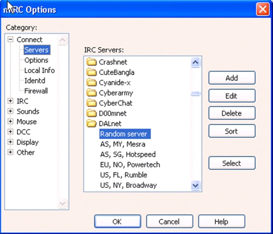Click the Crashnet folder icon
Screen dimensions: 273x234
(x=91, y=62)
